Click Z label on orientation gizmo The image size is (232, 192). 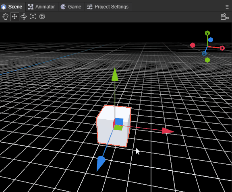coord(204,53)
